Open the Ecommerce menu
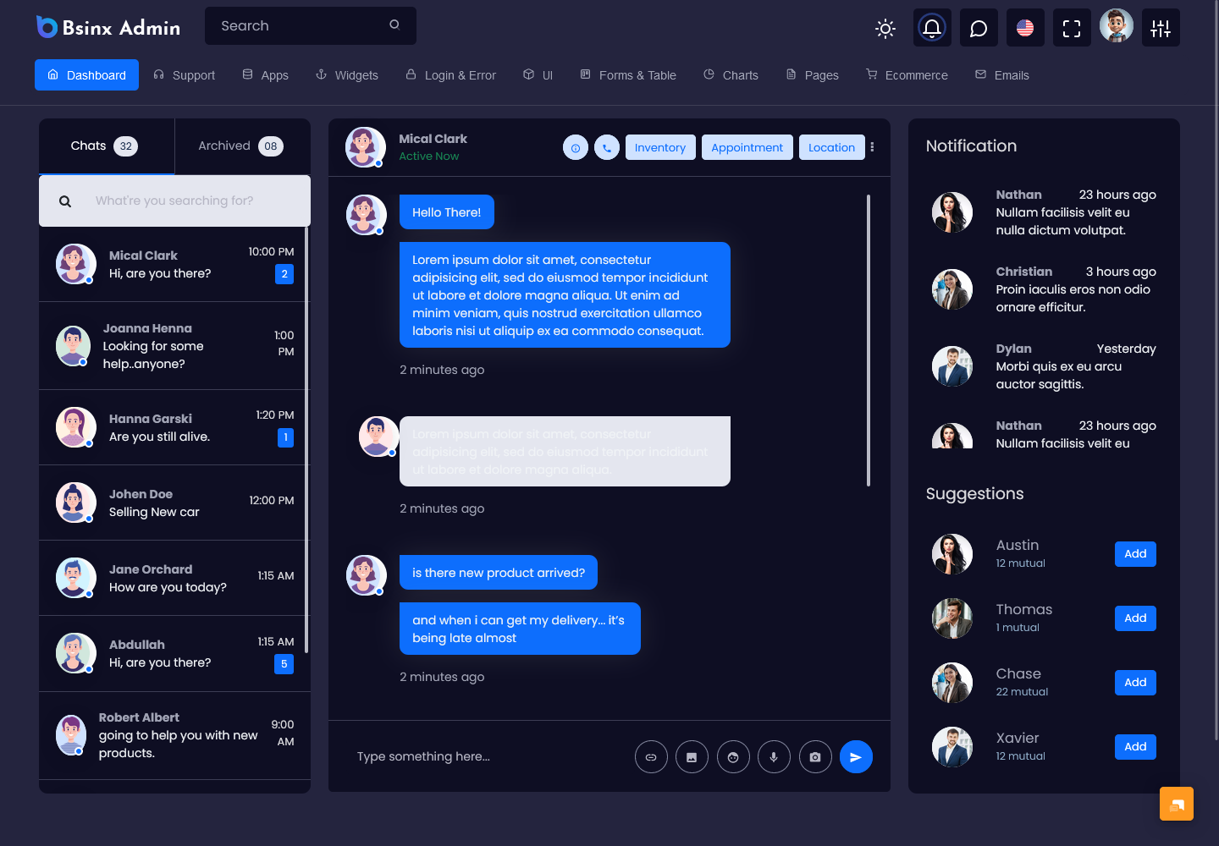This screenshot has width=1219, height=846. pos(907,75)
